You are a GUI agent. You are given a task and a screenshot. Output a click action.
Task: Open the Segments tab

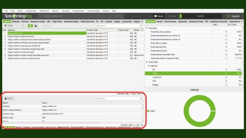click(x=182, y=21)
